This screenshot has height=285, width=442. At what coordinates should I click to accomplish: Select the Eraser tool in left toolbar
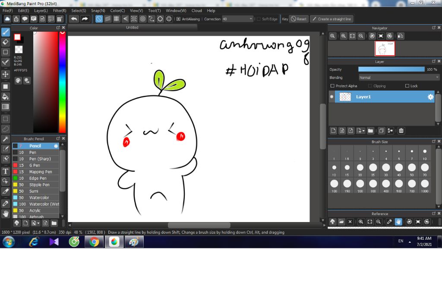click(x=6, y=42)
